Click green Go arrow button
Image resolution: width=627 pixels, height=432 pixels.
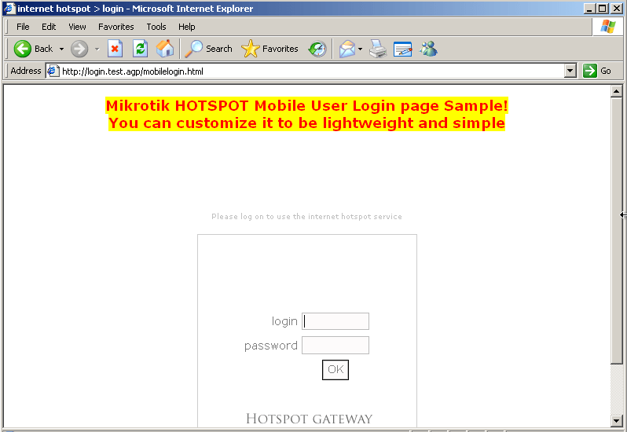click(x=590, y=71)
